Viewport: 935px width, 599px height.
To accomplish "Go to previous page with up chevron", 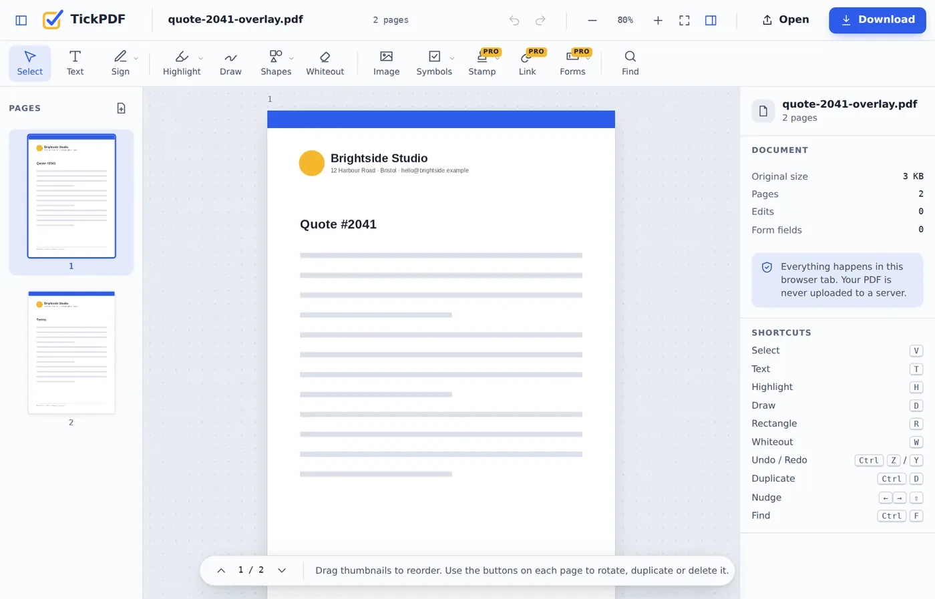I will coord(221,570).
